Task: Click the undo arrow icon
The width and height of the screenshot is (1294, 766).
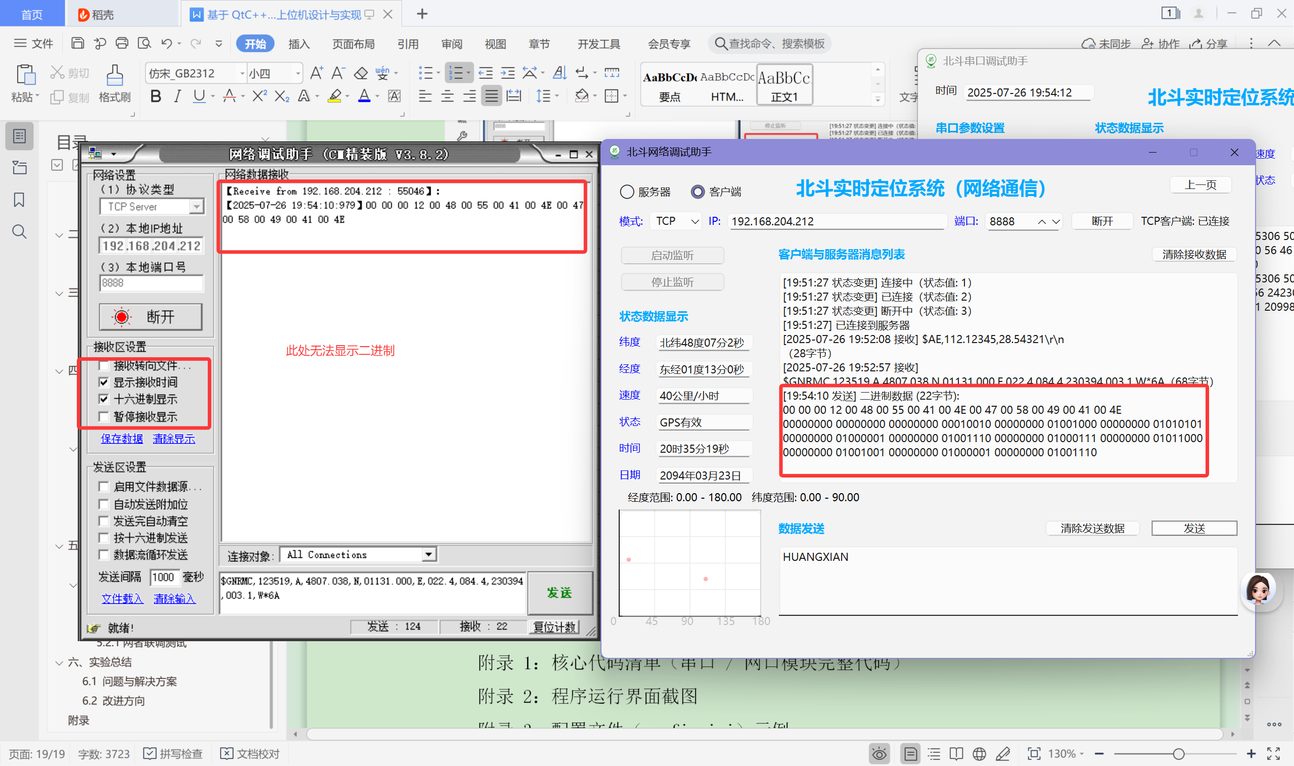Action: click(166, 43)
